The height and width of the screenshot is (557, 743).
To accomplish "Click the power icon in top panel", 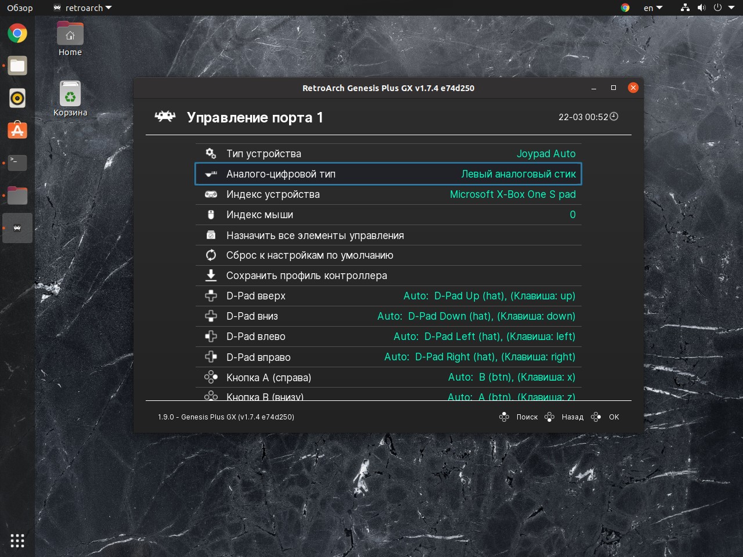I will [x=717, y=8].
